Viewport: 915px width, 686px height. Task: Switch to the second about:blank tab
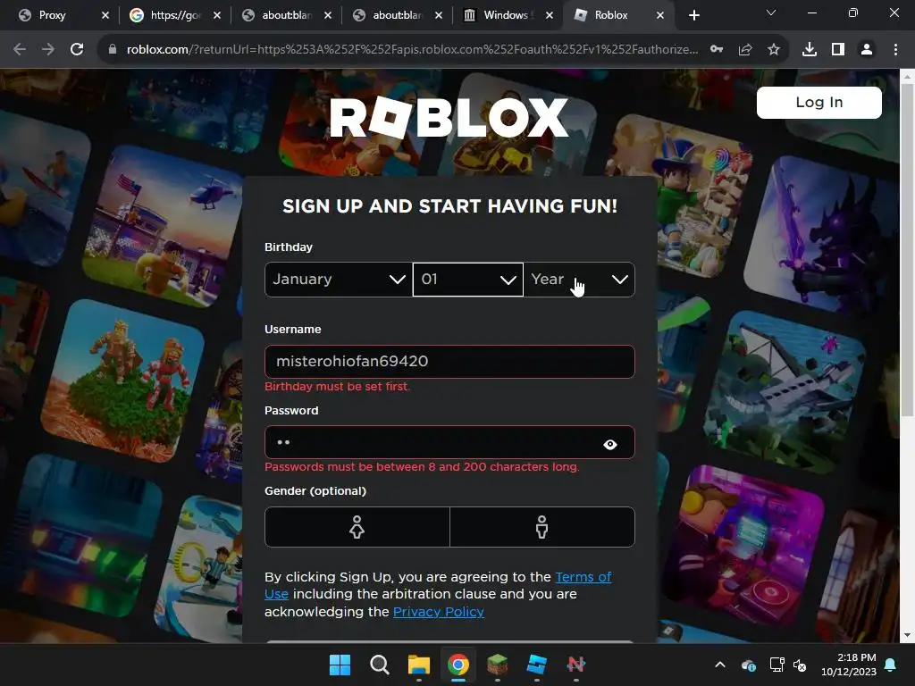397,15
